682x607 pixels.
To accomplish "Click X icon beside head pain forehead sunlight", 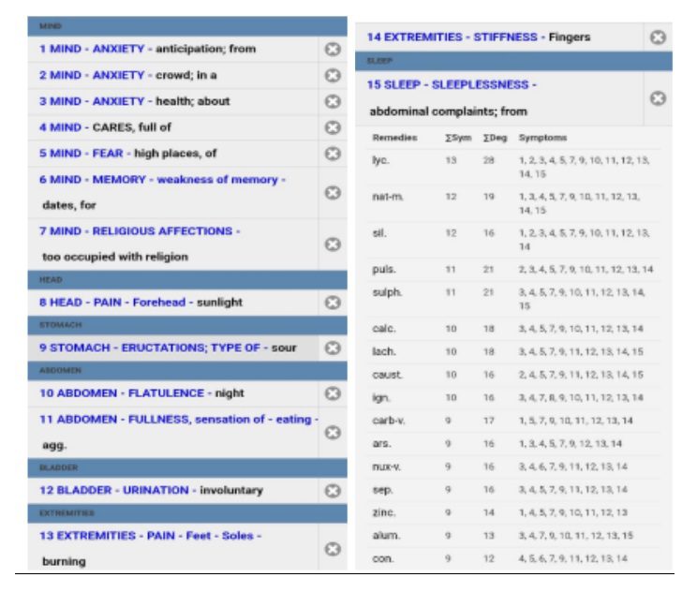I will 332,303.
